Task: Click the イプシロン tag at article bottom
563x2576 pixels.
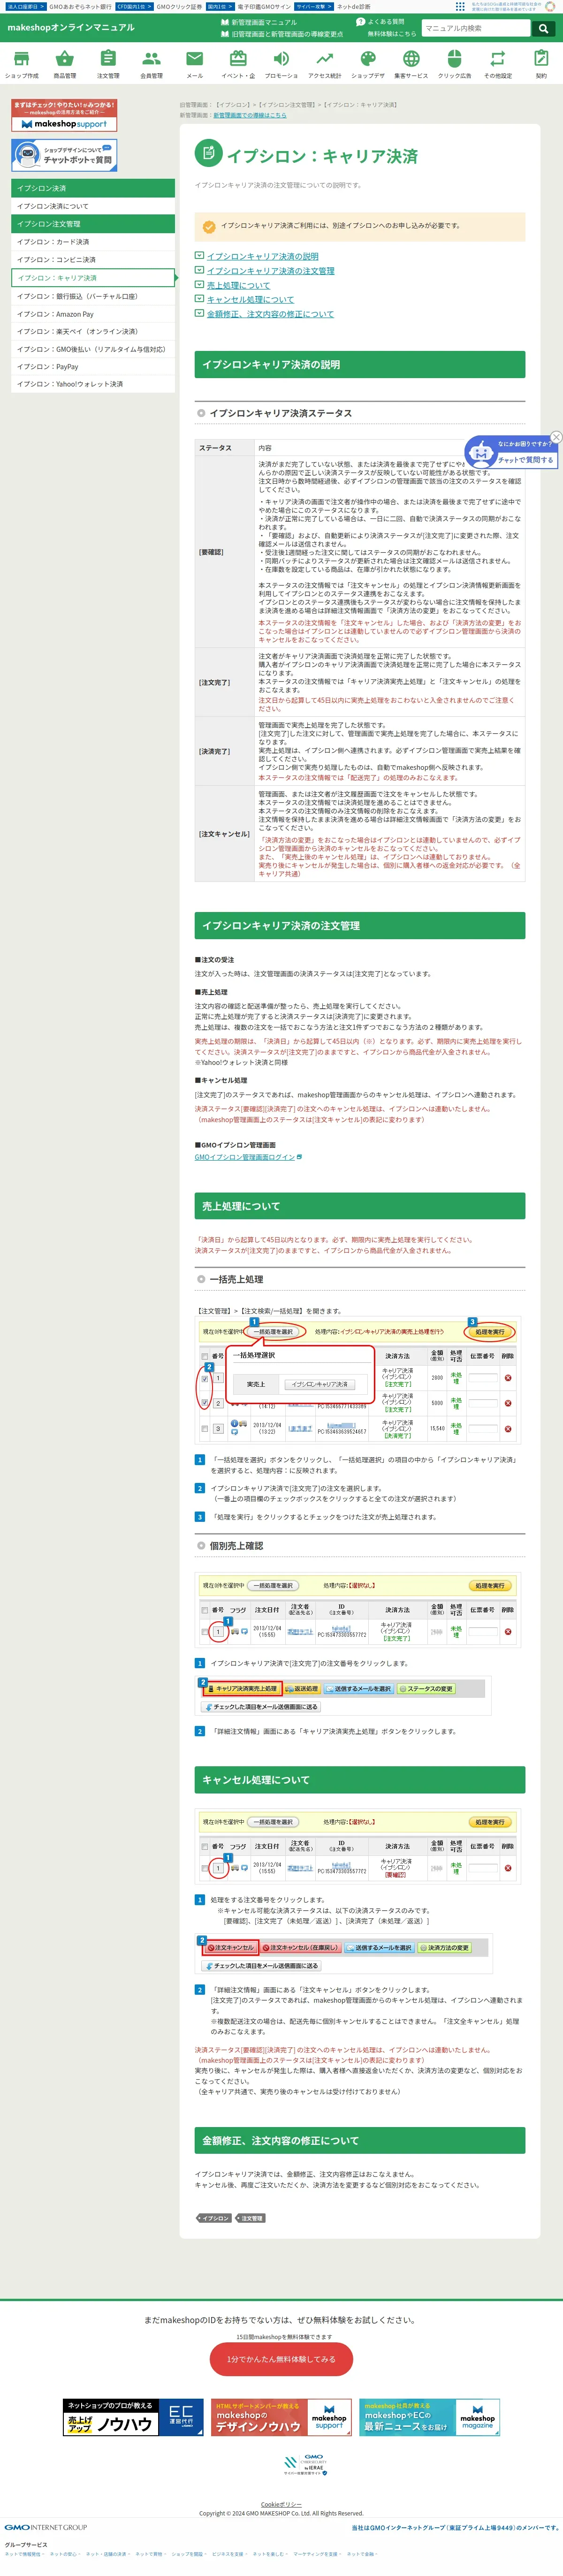Action: (x=215, y=2218)
